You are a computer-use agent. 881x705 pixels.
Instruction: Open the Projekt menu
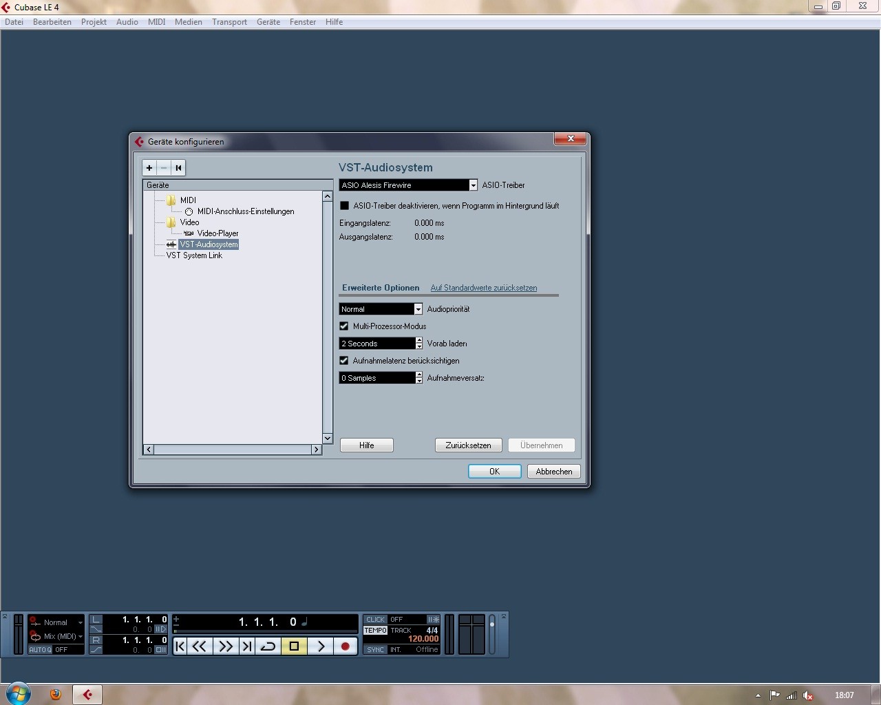click(94, 22)
